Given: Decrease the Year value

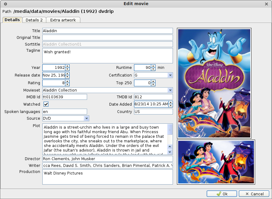Looking at the screenshot, I should coord(67,69).
